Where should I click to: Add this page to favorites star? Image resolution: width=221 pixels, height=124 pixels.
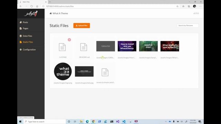177,6
